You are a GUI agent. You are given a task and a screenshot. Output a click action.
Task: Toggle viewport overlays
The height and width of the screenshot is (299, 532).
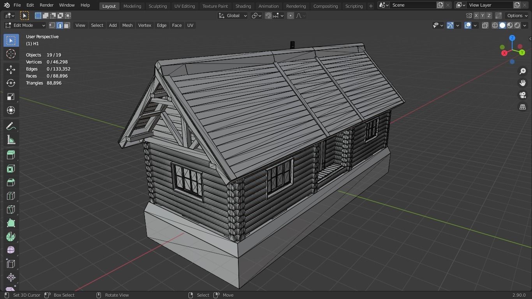click(468, 25)
